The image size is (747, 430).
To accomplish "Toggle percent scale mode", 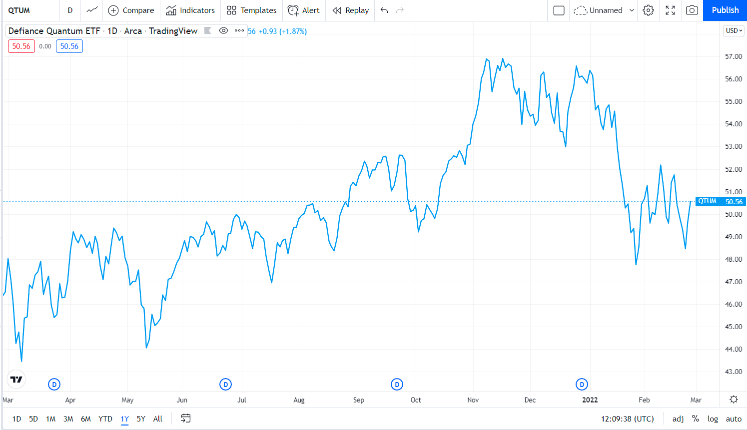I will 696,419.
